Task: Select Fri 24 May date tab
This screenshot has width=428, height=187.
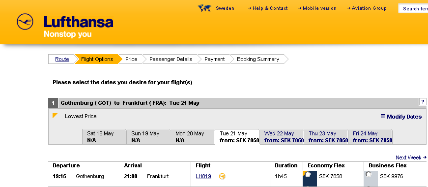Action: pyautogui.click(x=370, y=137)
